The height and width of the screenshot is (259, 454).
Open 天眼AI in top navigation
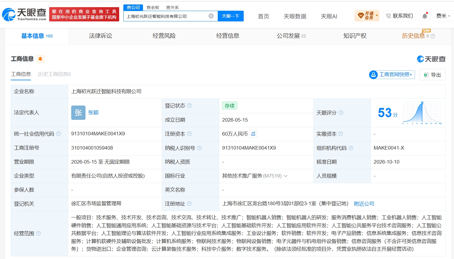point(329,16)
